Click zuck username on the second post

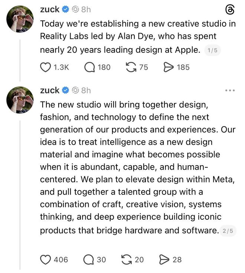(x=49, y=90)
